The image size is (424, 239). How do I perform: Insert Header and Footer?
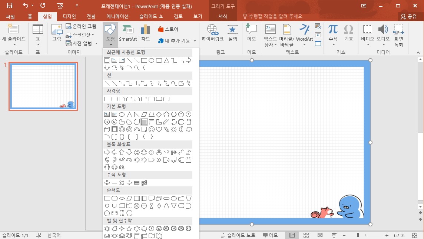[286, 36]
